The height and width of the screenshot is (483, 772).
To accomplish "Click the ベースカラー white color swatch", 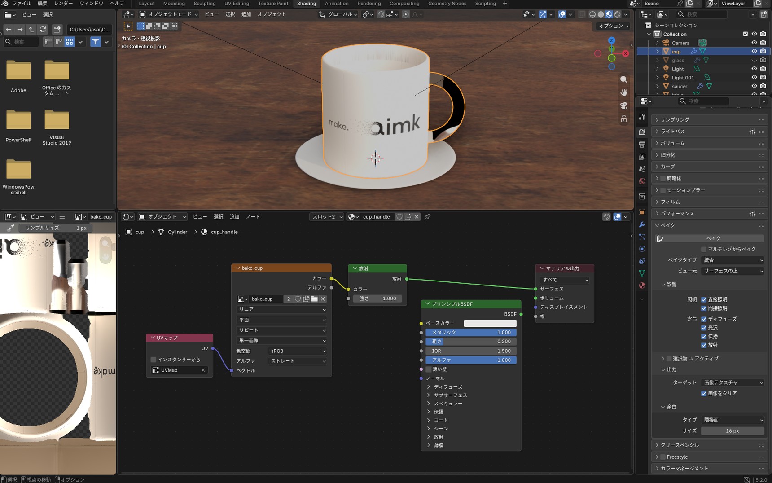I will pos(490,324).
